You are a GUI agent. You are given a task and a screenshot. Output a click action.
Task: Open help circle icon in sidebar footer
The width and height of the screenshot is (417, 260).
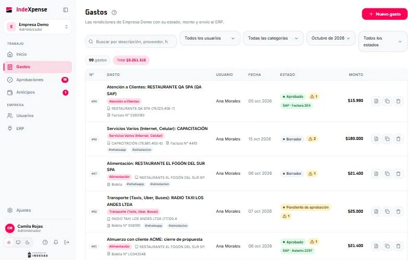tap(45, 242)
